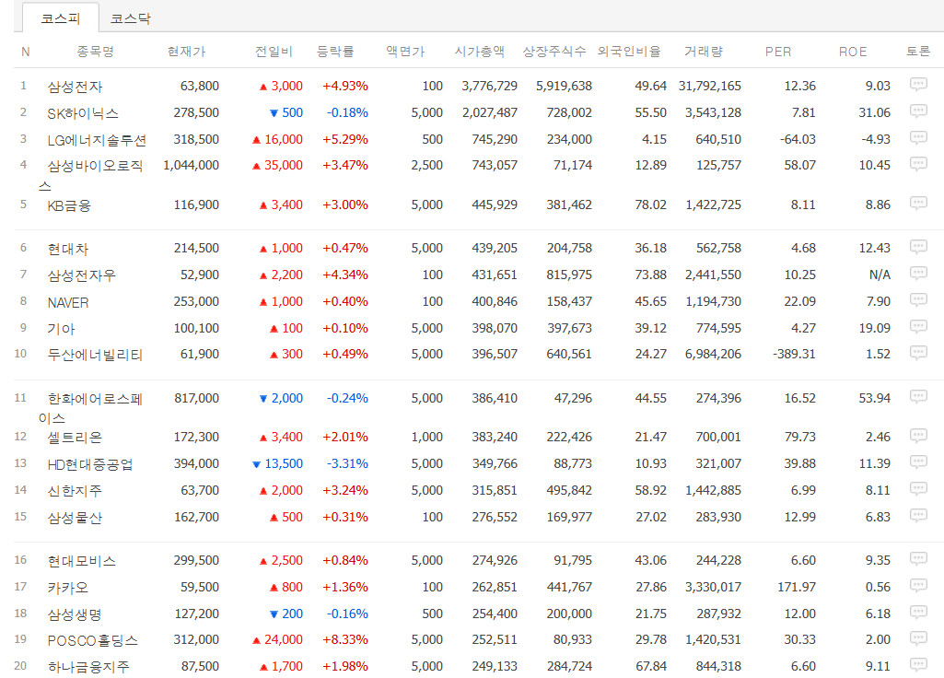Select 두산에너빌리티 PER value -389.31

[794, 354]
